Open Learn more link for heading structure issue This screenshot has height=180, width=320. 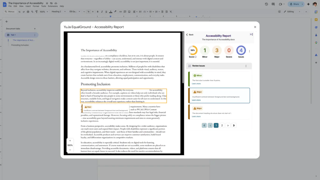(x=196, y=116)
